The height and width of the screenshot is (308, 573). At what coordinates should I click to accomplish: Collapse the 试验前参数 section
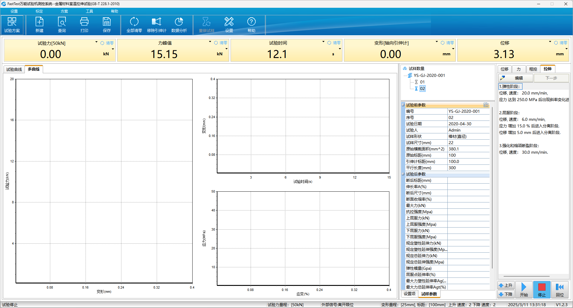pos(403,105)
